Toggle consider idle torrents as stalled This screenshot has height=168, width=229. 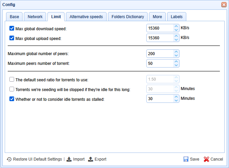point(12,99)
